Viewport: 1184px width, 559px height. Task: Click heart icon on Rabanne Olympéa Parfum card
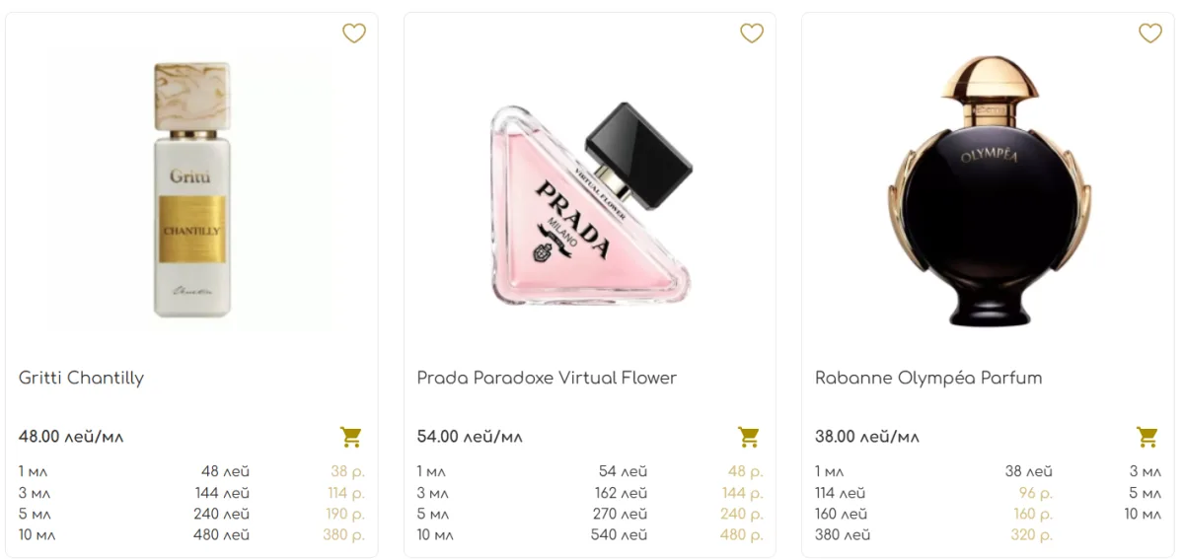[1150, 34]
